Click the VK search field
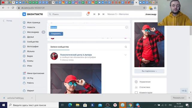This screenshot has height=108, width=192. pyautogui.click(x=65, y=14)
